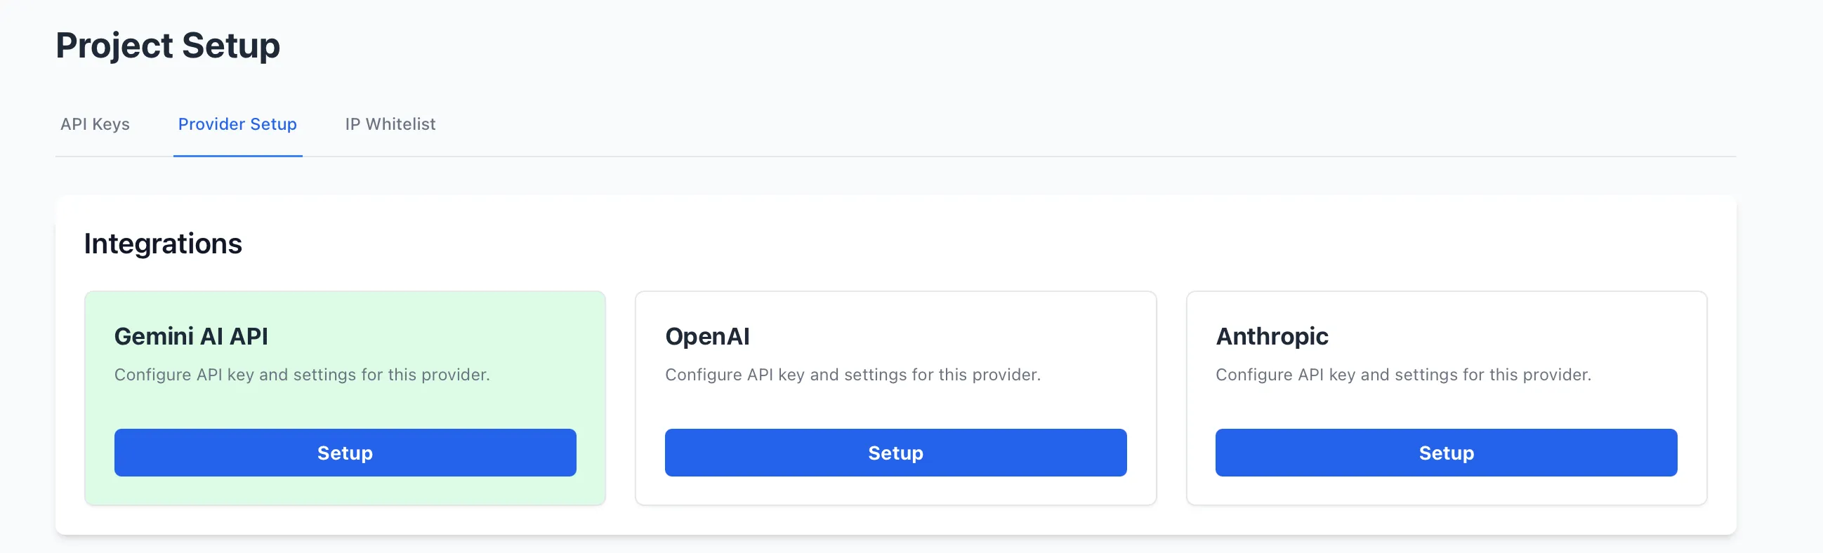This screenshot has height=553, width=1823.
Task: Click the Anthropic provider name
Action: [1272, 337]
